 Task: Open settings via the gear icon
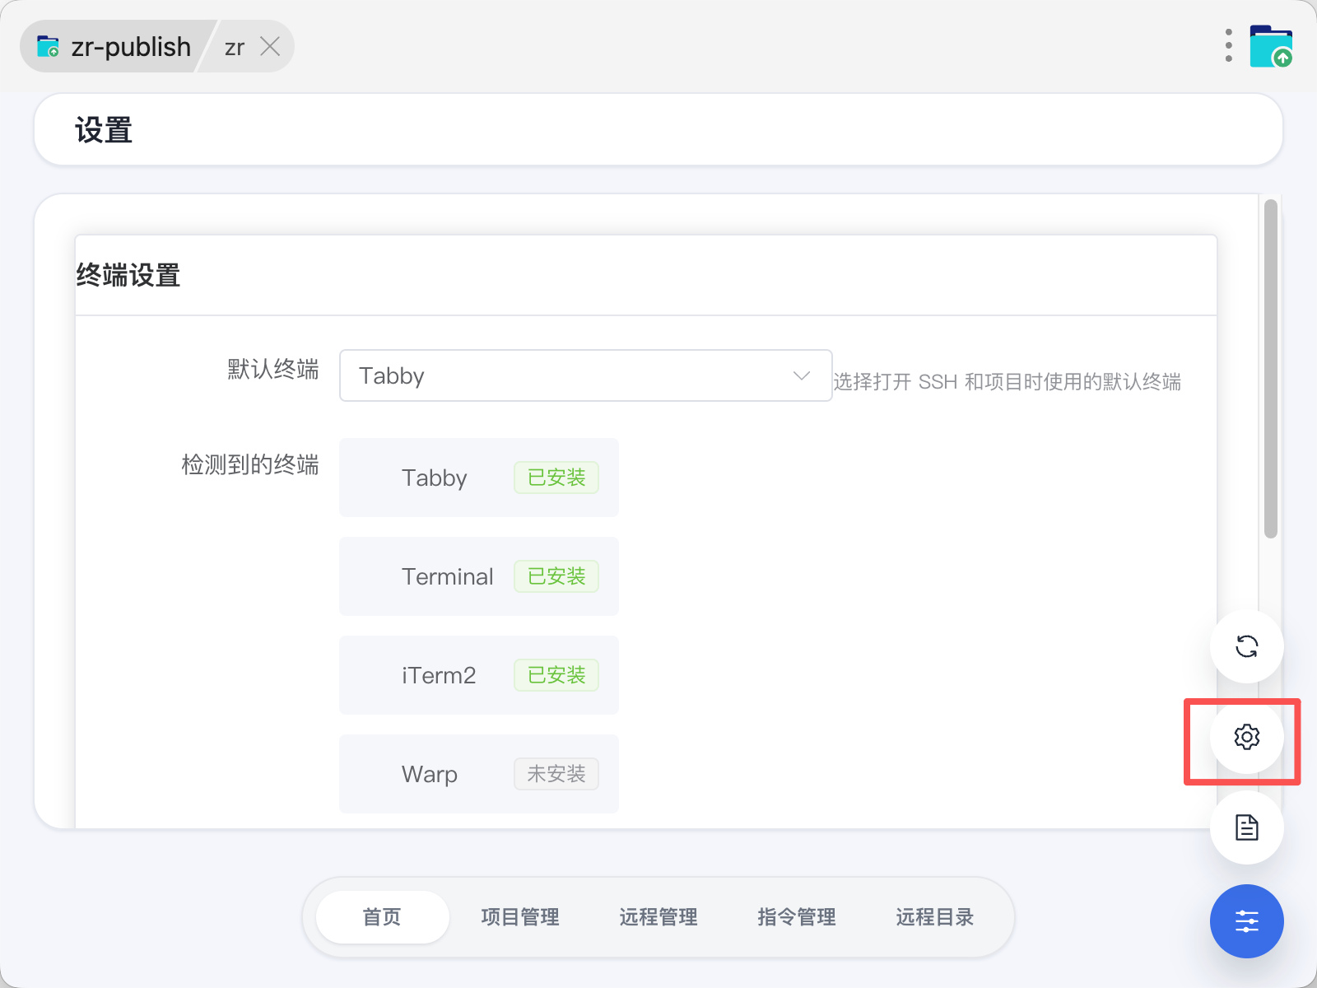pyautogui.click(x=1246, y=737)
